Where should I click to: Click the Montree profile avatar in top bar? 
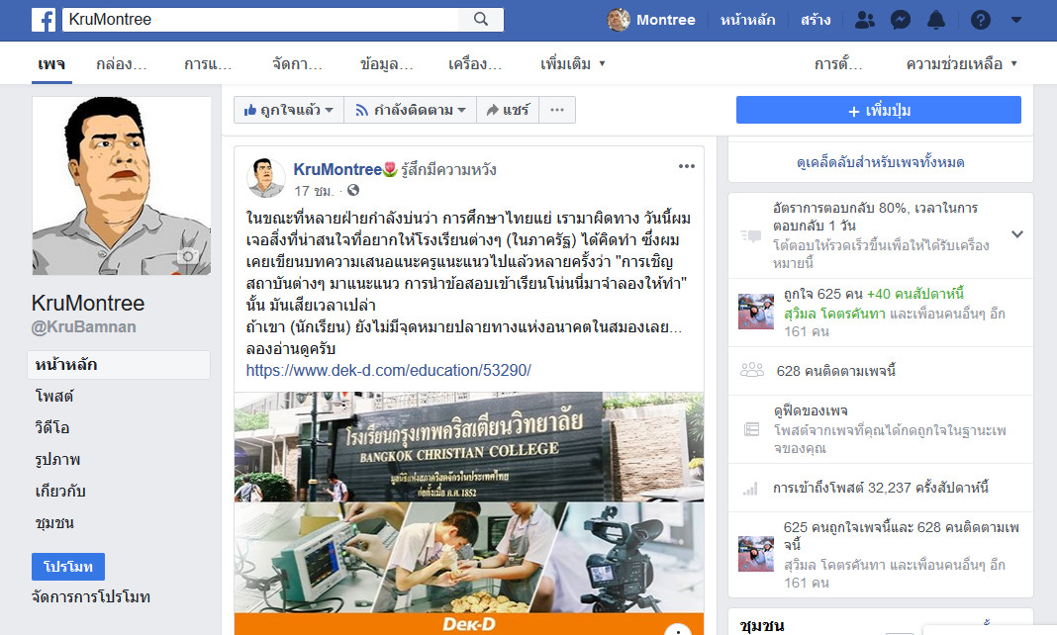click(619, 20)
